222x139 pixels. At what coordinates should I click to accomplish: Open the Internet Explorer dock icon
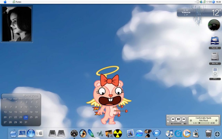click(139, 134)
